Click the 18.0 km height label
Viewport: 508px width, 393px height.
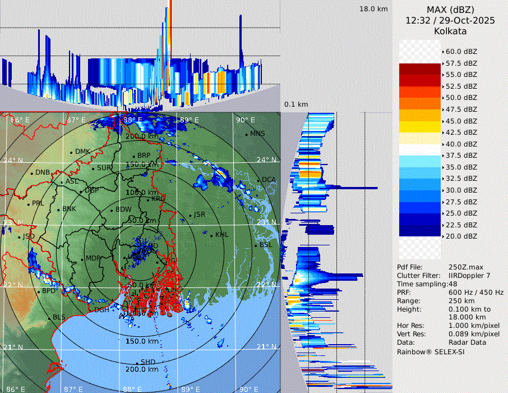pyautogui.click(x=373, y=9)
